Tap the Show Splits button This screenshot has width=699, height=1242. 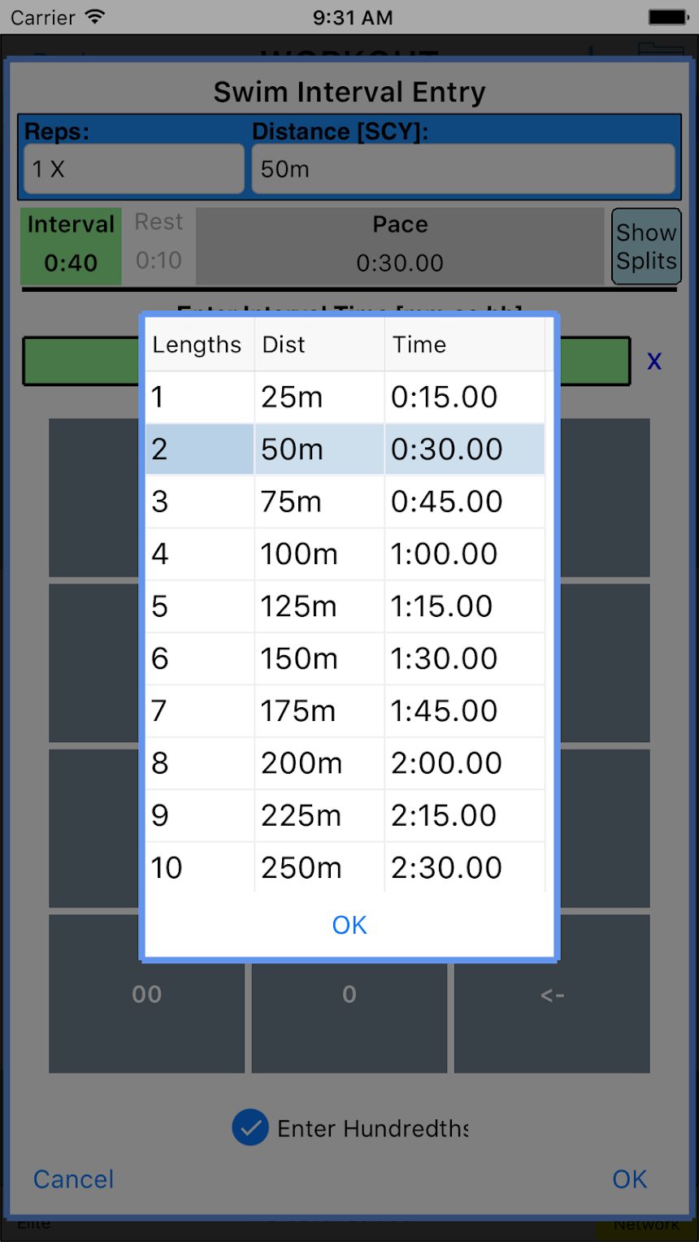646,246
